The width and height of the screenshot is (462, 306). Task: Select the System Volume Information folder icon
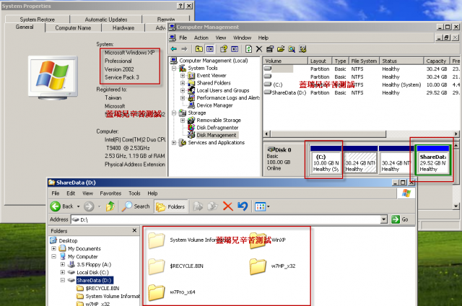pos(156,240)
